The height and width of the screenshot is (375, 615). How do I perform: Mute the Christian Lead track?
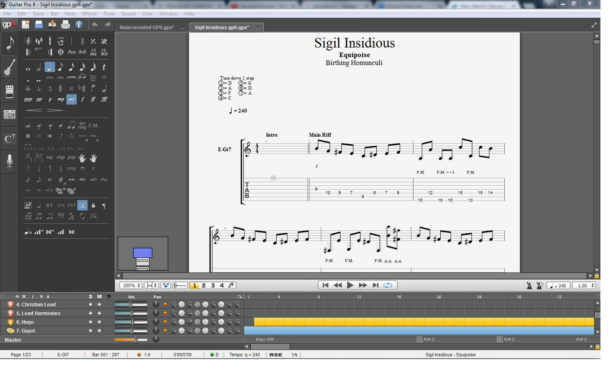[x=99, y=304]
